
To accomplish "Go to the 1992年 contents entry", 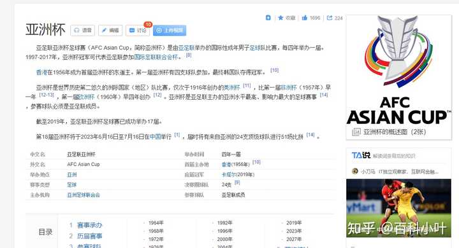I will 224,223.
